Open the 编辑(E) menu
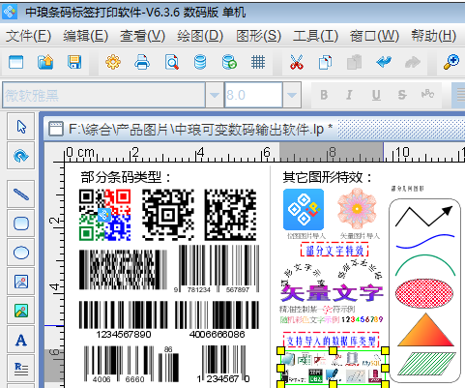465x388 pixels. pyautogui.click(x=86, y=36)
